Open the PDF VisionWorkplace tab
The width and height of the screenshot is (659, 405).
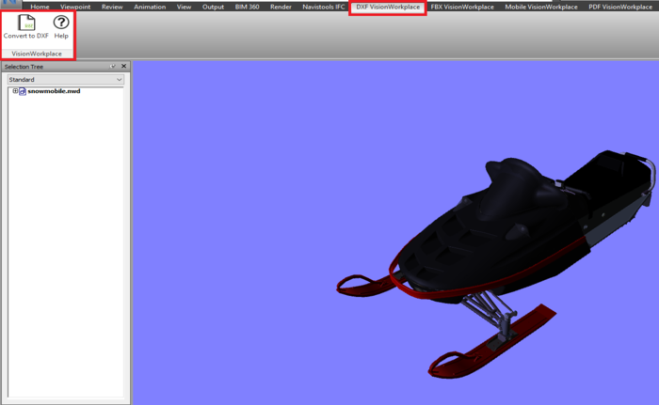[x=620, y=7]
